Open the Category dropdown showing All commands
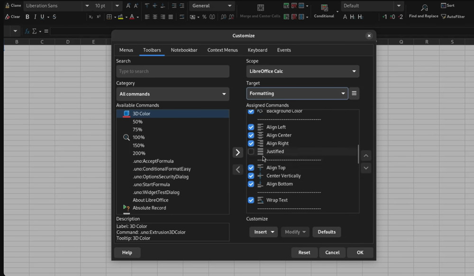 point(173,94)
